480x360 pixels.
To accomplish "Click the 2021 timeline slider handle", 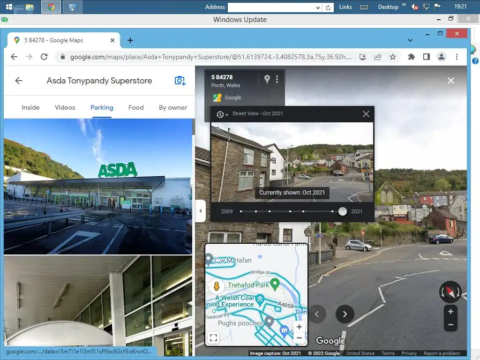I will [x=343, y=211].
